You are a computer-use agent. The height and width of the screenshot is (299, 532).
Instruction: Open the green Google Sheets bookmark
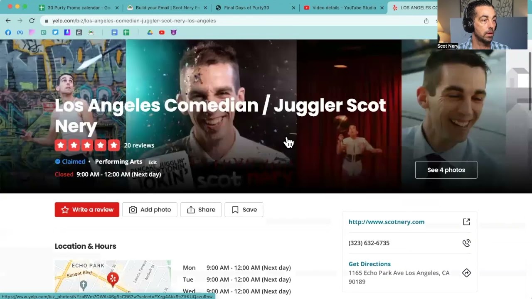(x=126, y=32)
